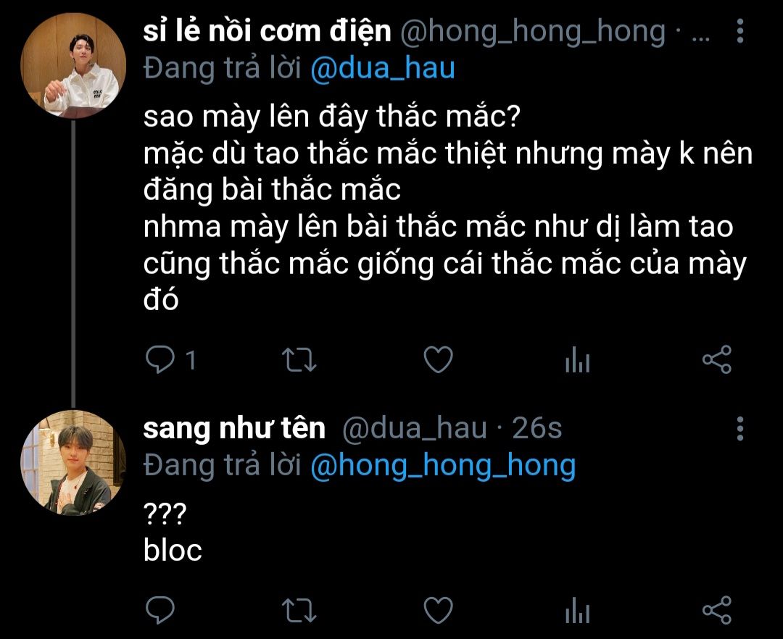Share the "??? bloc" reply
Image resolution: width=783 pixels, height=639 pixels.
(x=717, y=609)
